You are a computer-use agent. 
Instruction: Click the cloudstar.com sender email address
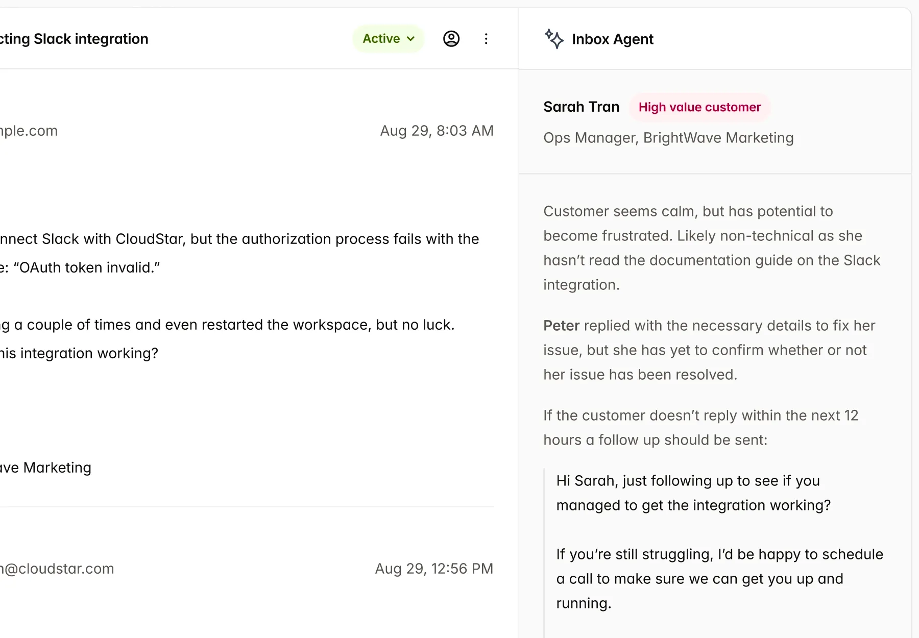57,569
